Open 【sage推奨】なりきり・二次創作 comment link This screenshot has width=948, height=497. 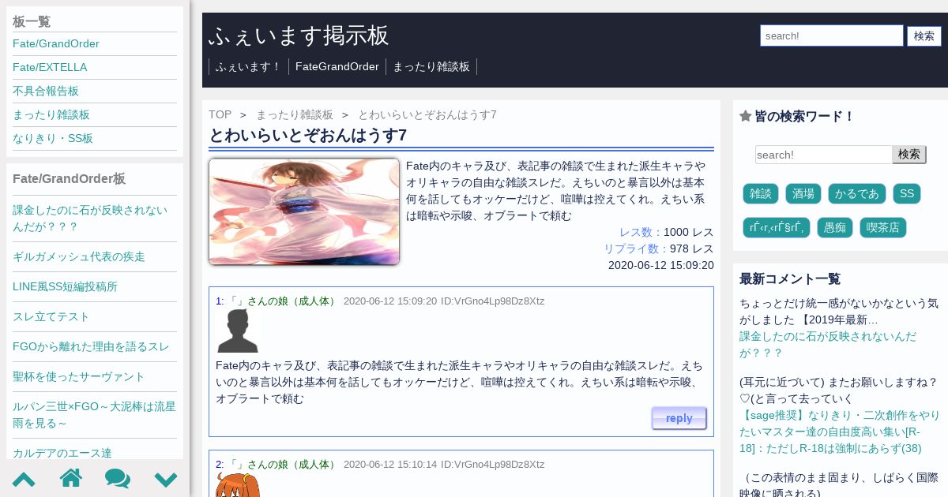click(840, 432)
